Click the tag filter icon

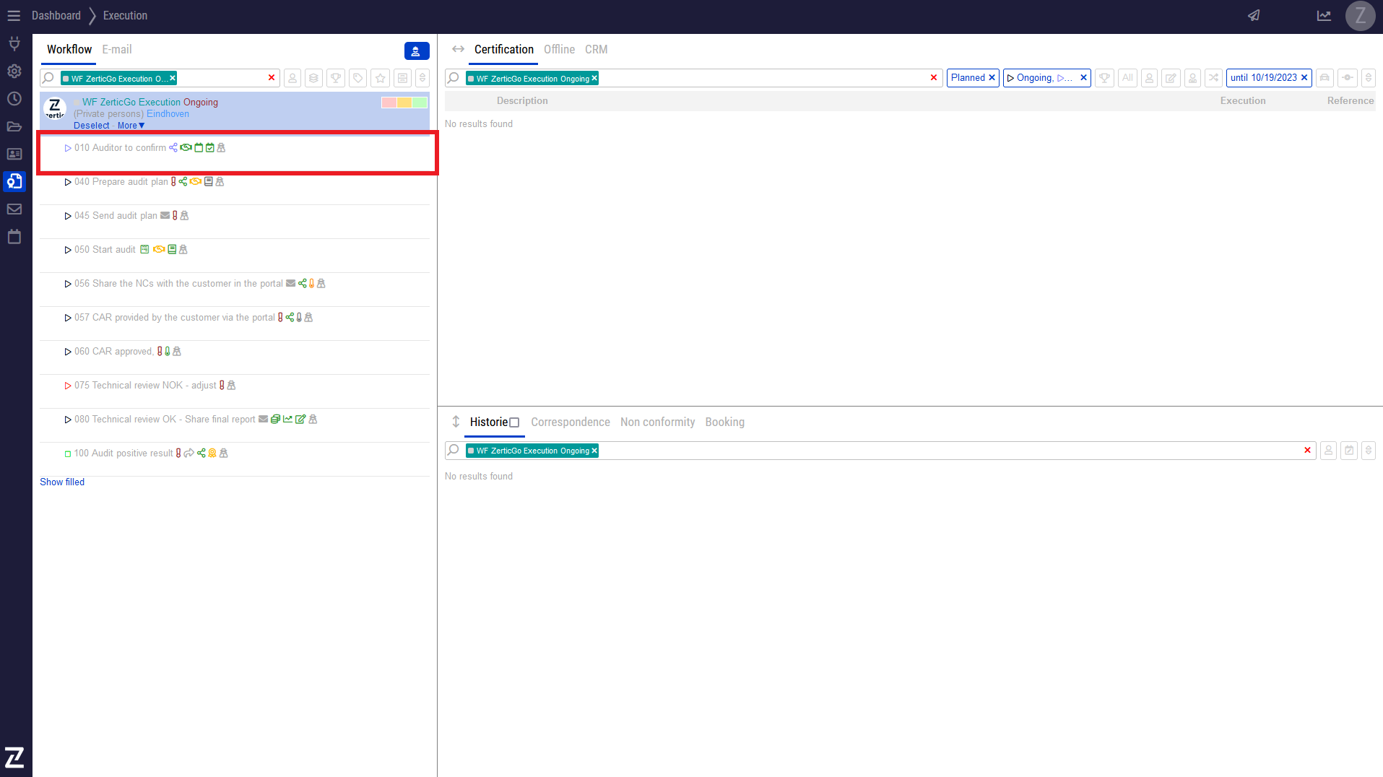coord(358,78)
